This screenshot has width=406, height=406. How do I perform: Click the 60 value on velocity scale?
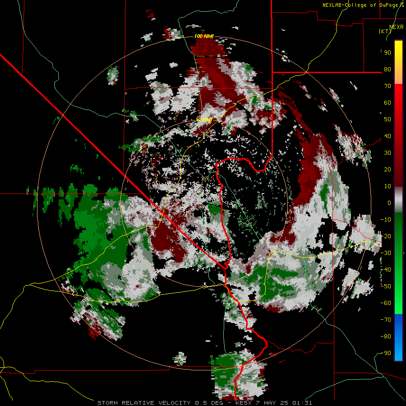point(388,102)
